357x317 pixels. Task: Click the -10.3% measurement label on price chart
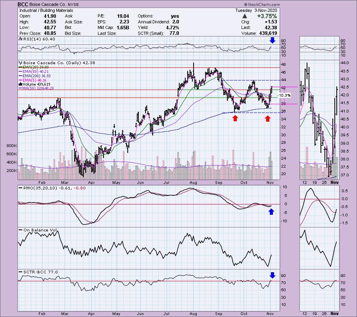point(284,95)
